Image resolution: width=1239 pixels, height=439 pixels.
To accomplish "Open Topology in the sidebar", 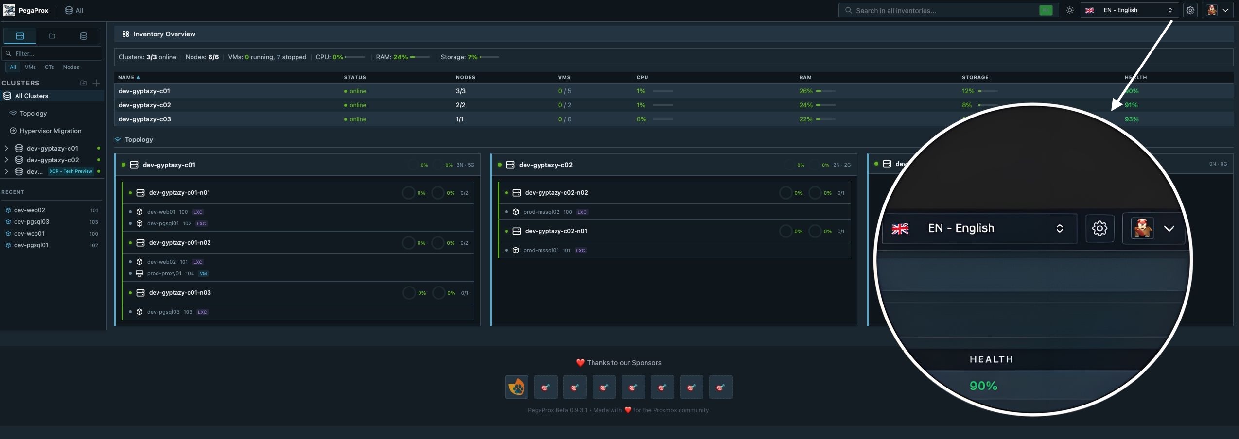I will pyautogui.click(x=33, y=113).
